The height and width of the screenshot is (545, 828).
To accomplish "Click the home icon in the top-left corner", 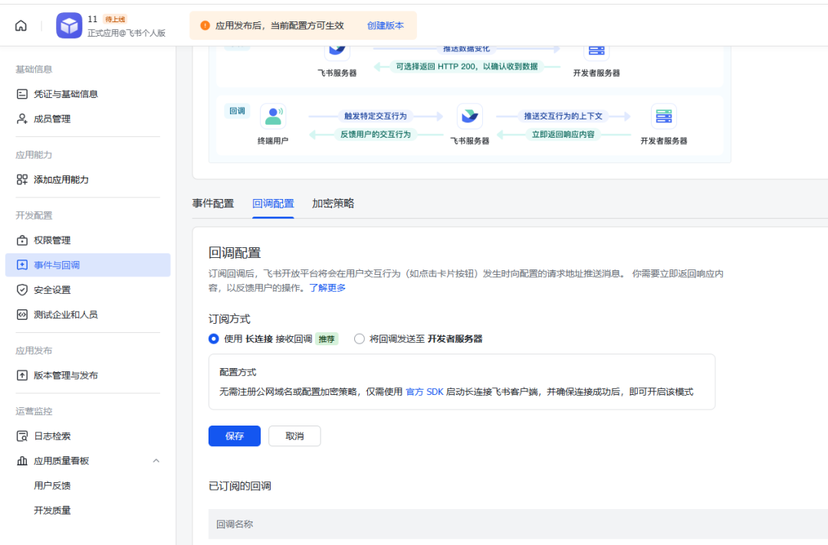I will (x=20, y=24).
